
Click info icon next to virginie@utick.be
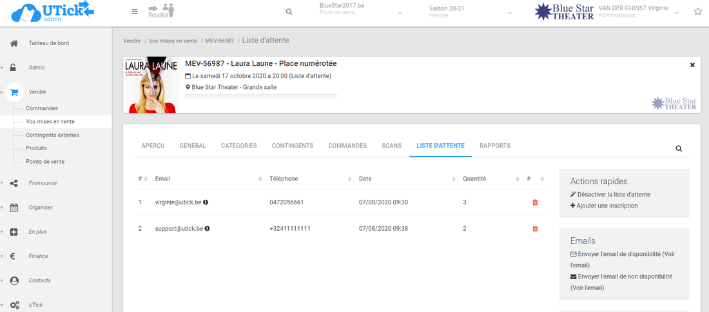(x=206, y=202)
